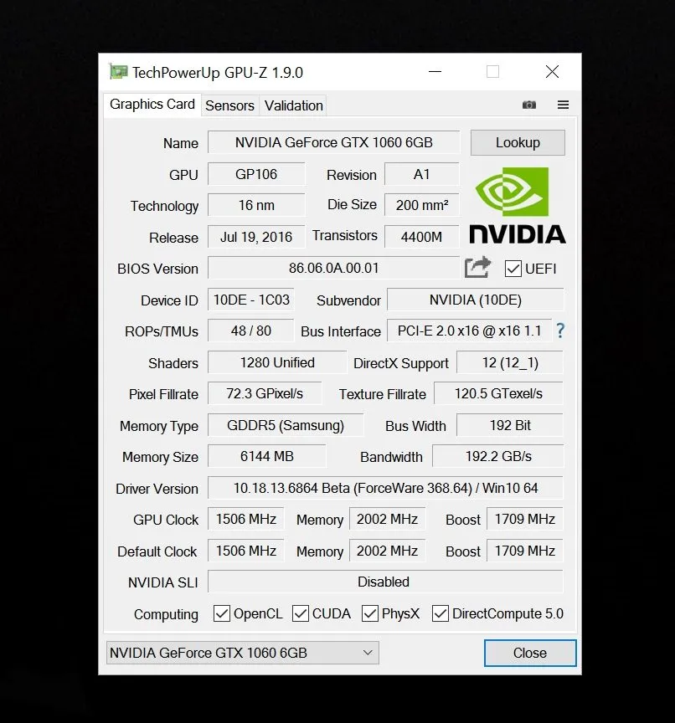
Task: Click the Name field showing GTX 1060 6GB
Action: tap(333, 142)
